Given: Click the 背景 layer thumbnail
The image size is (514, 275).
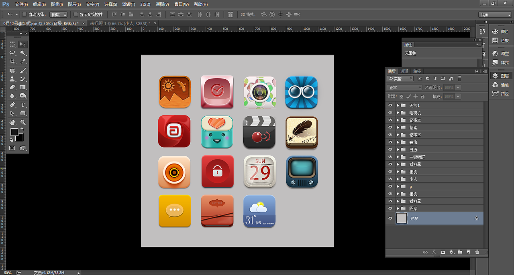Looking at the screenshot, I should point(402,218).
